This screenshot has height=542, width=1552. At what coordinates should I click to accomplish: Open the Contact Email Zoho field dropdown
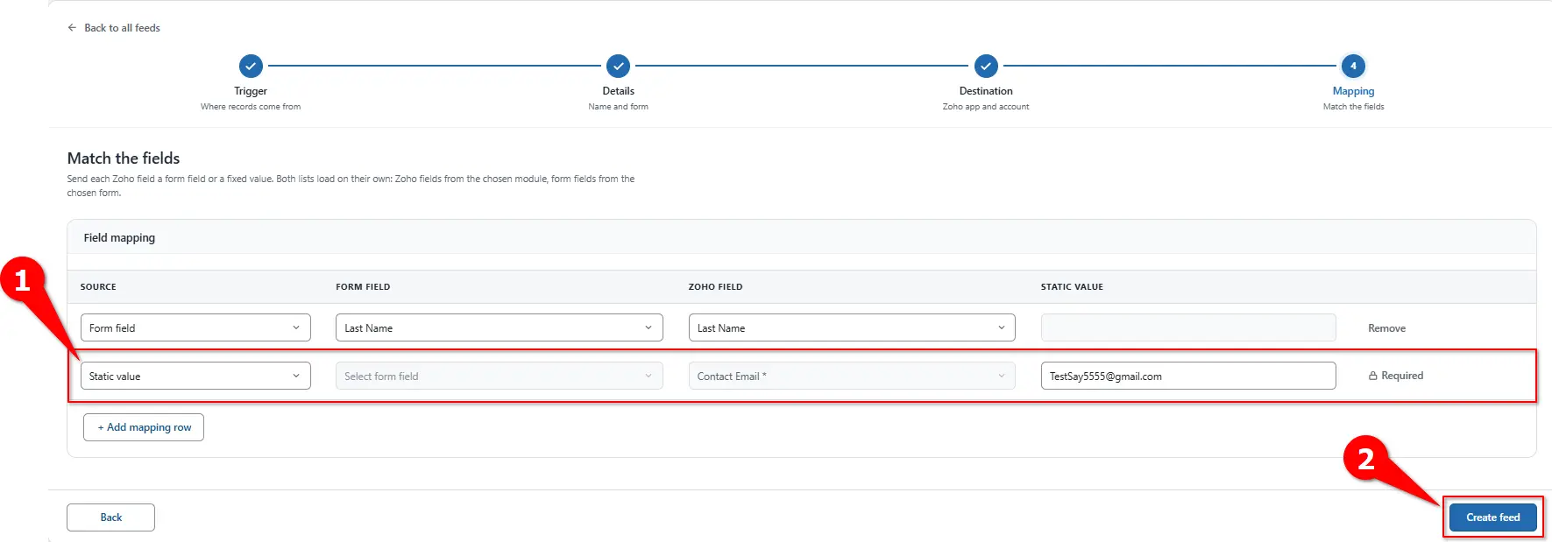coord(852,376)
